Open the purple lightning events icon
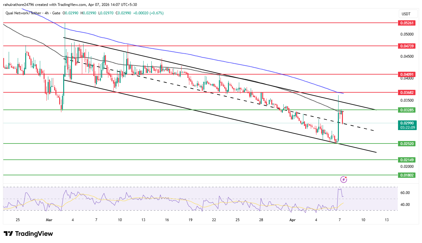This screenshot has width=422, height=243. (x=344, y=179)
